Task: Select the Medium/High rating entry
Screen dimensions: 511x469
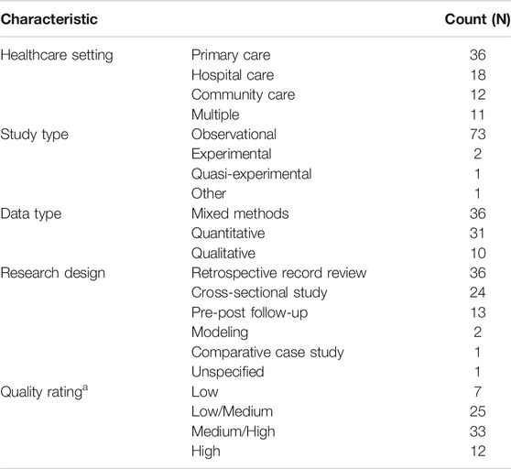Action: click(x=234, y=431)
